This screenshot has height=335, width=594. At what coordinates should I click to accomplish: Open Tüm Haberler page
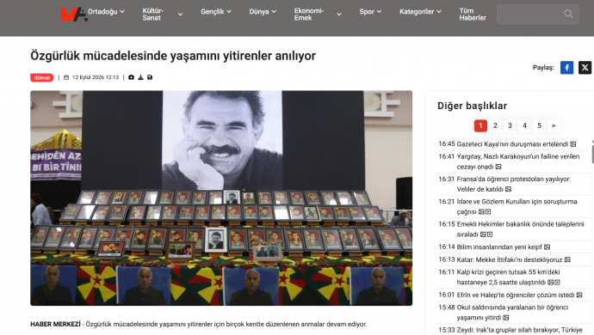pos(473,15)
